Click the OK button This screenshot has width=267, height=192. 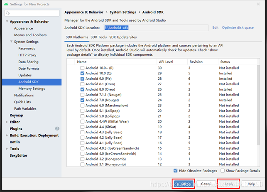[184, 184]
